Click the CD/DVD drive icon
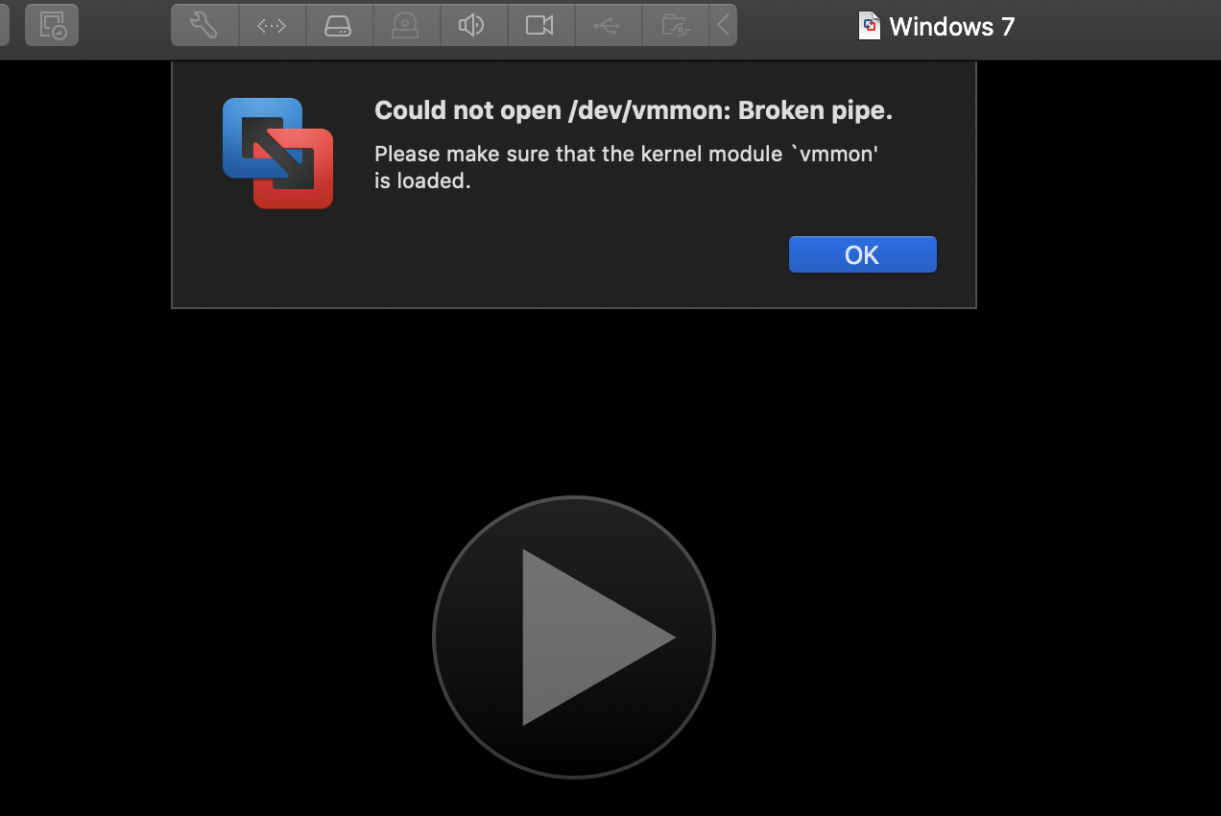This screenshot has width=1221, height=816. [406, 25]
